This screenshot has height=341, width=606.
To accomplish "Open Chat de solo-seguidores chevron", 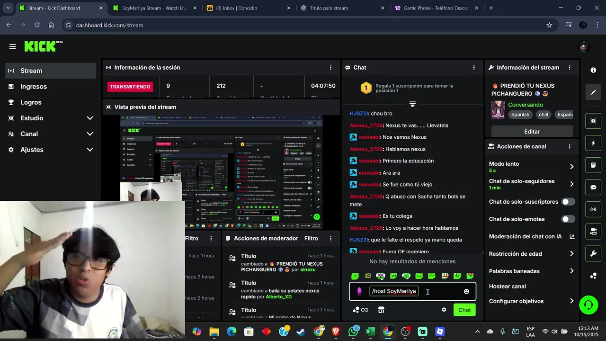I will click(x=571, y=184).
